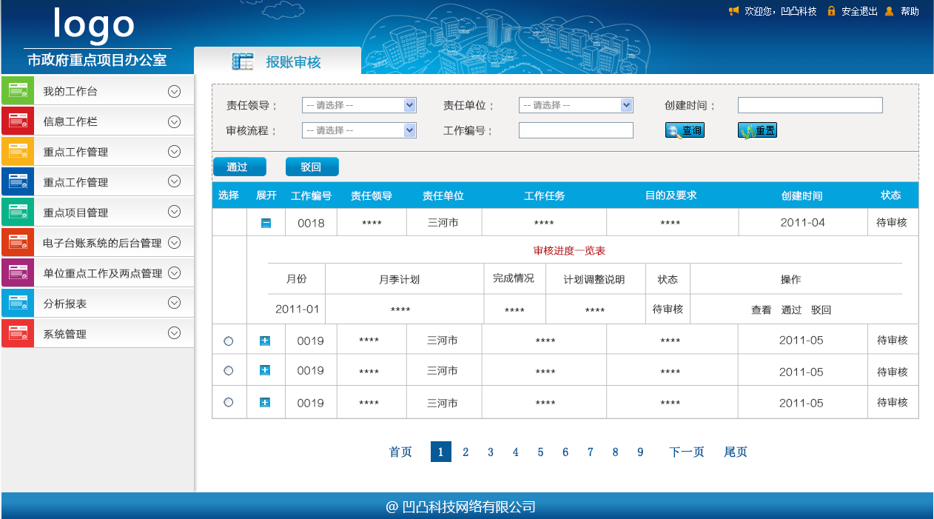Expand 系统管理 using its chevron arrow
This screenshot has height=519, width=934.
coord(175,333)
